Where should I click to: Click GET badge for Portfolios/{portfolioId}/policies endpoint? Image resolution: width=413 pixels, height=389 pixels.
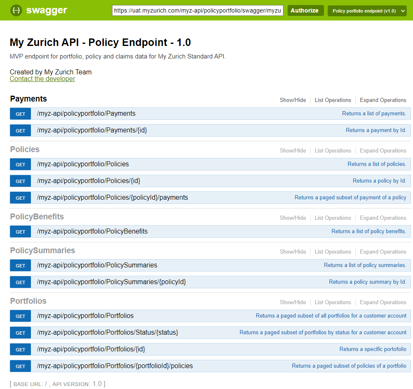(x=20, y=366)
